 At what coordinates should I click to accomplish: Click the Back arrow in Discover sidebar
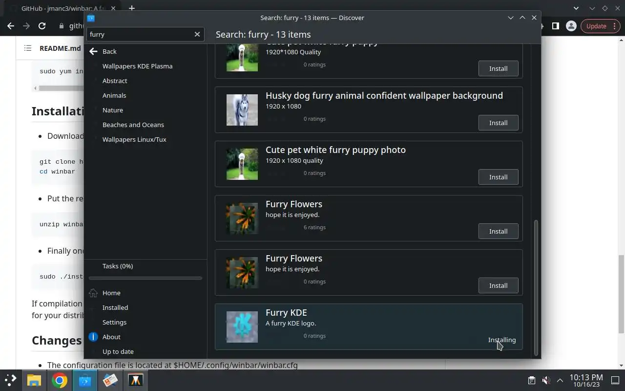(93, 51)
